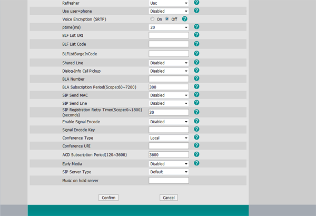The height and width of the screenshot is (216, 316).
Task: Click the BLA Subscription Period field
Action: coord(169,87)
